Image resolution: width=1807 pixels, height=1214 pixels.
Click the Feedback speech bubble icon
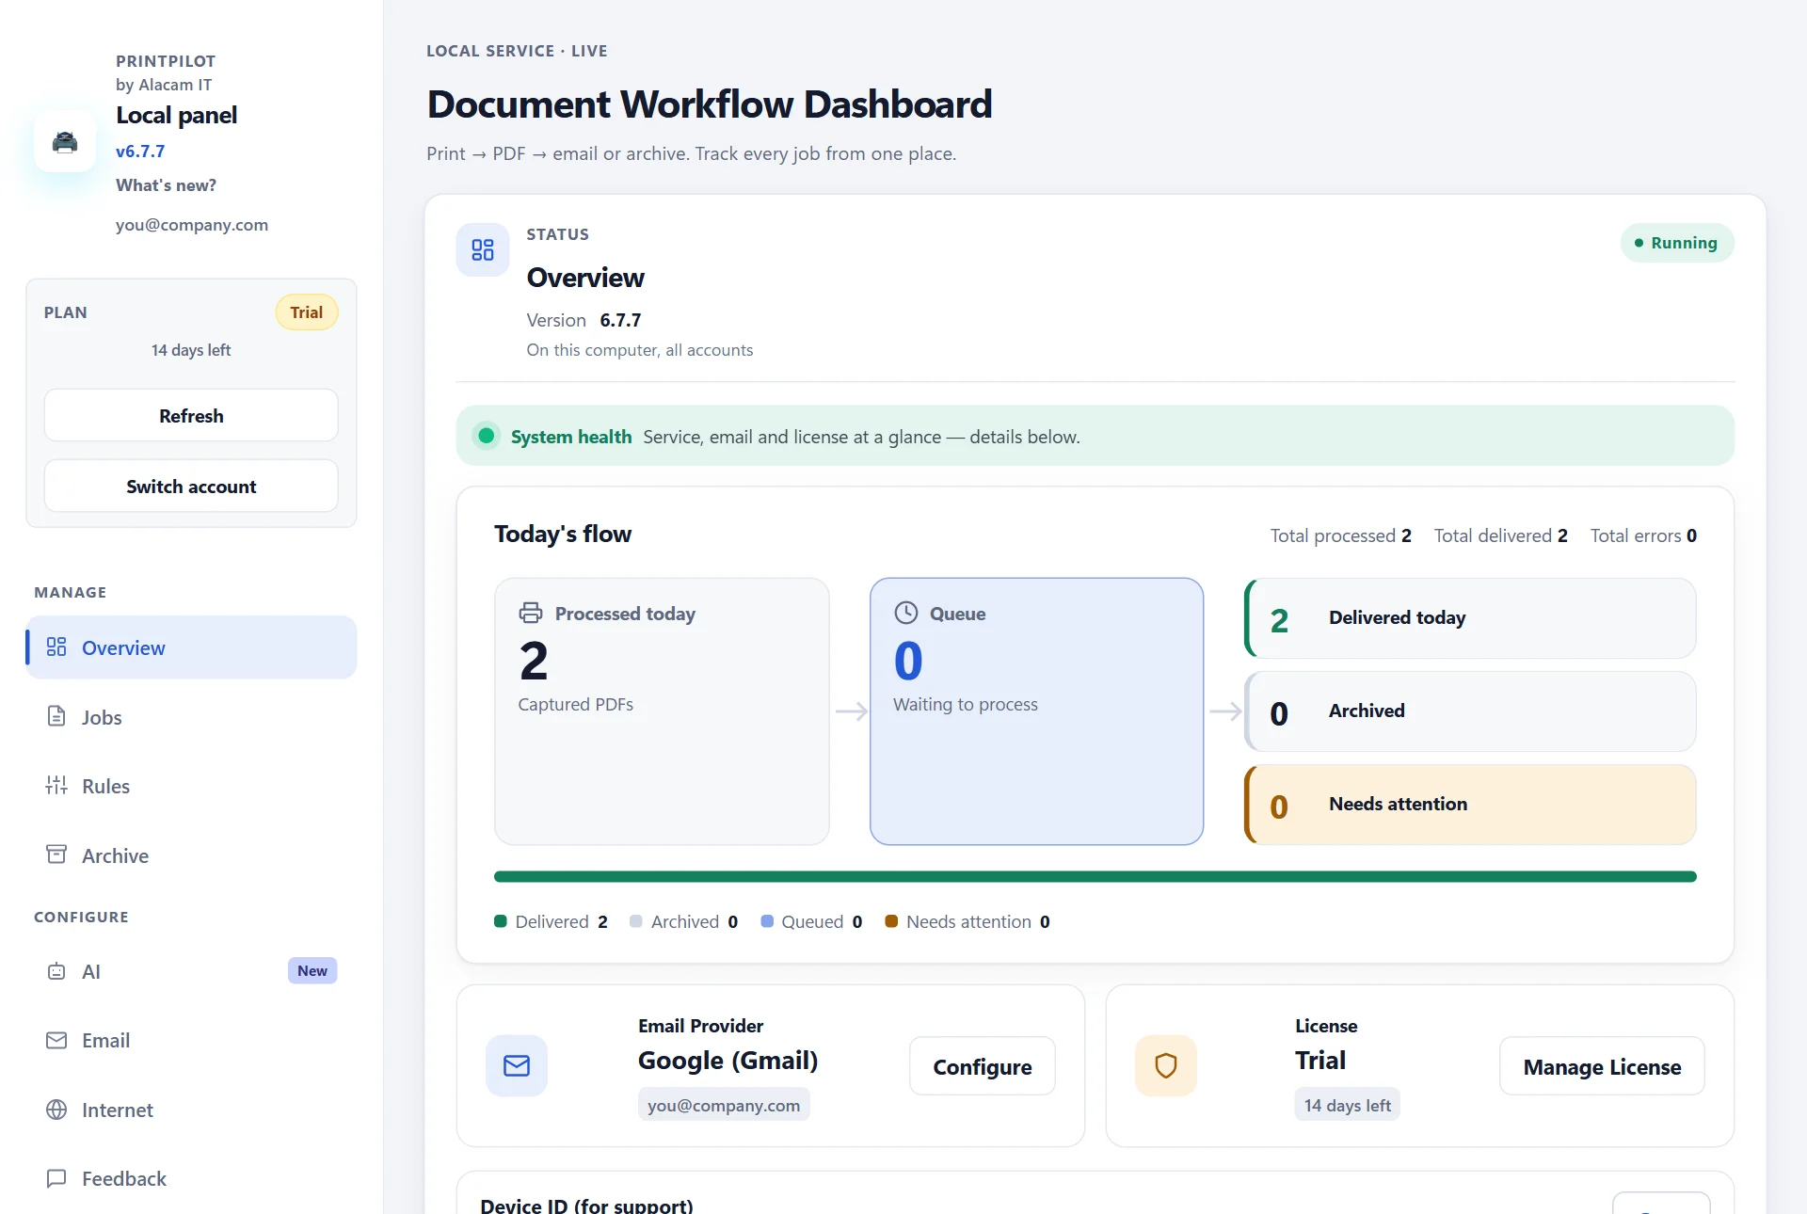point(56,1178)
